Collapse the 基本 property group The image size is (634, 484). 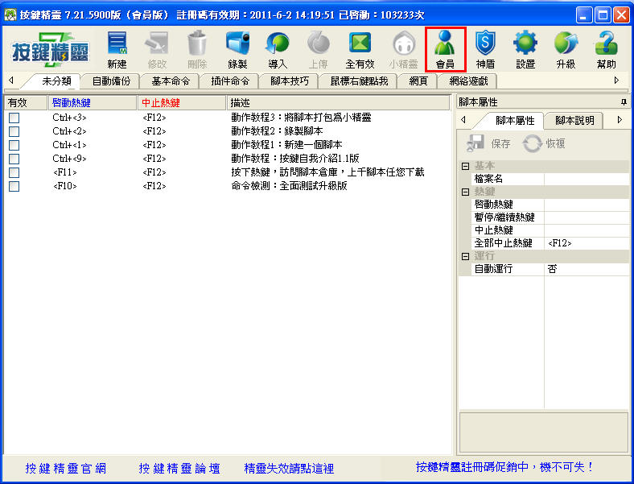465,166
